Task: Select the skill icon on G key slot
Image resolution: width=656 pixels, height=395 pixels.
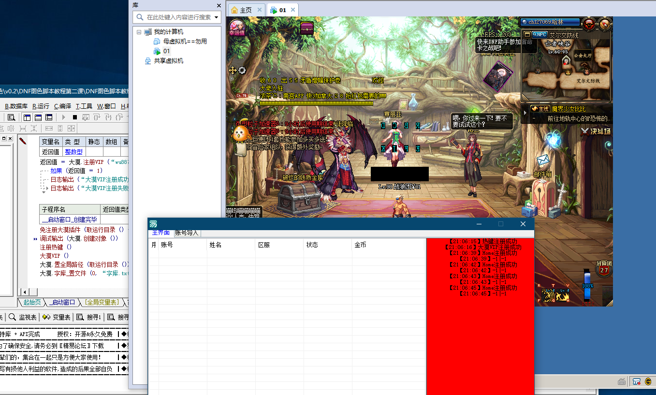Action: [x=548, y=295]
